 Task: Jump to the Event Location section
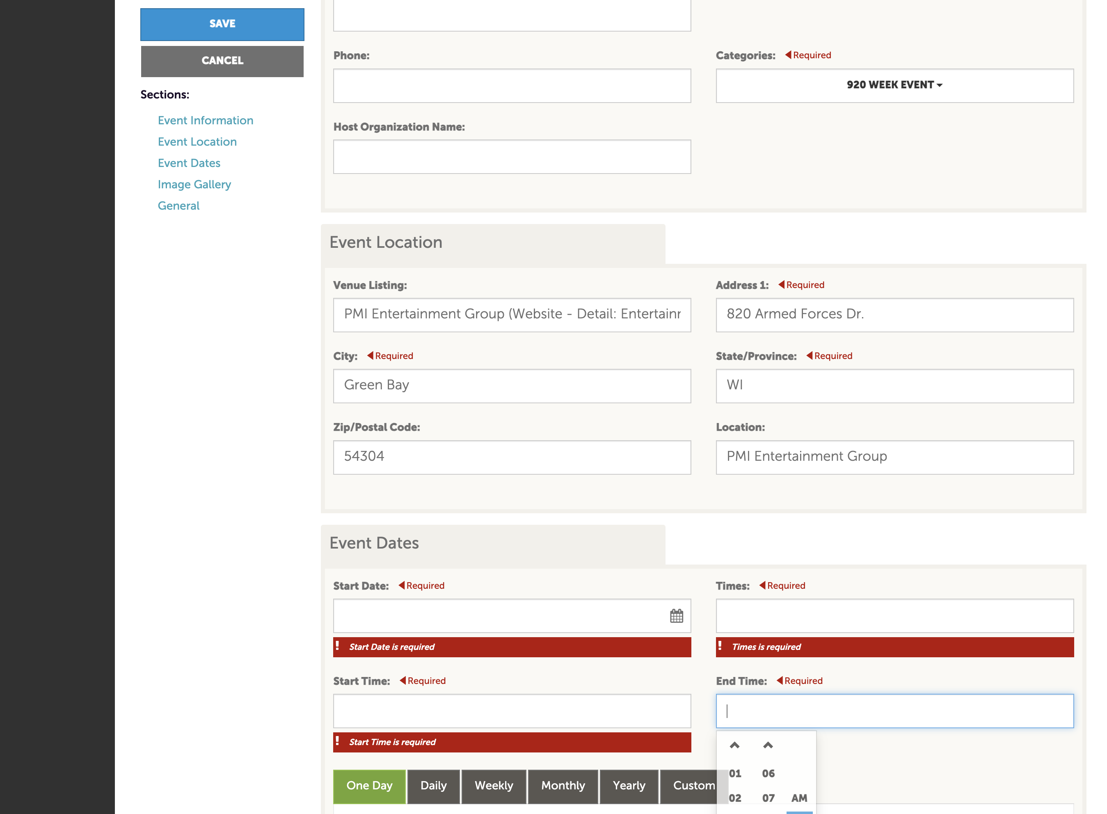(197, 142)
